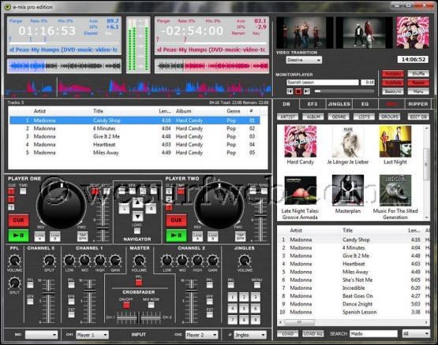Click the LOAD ALL button

[313, 334]
